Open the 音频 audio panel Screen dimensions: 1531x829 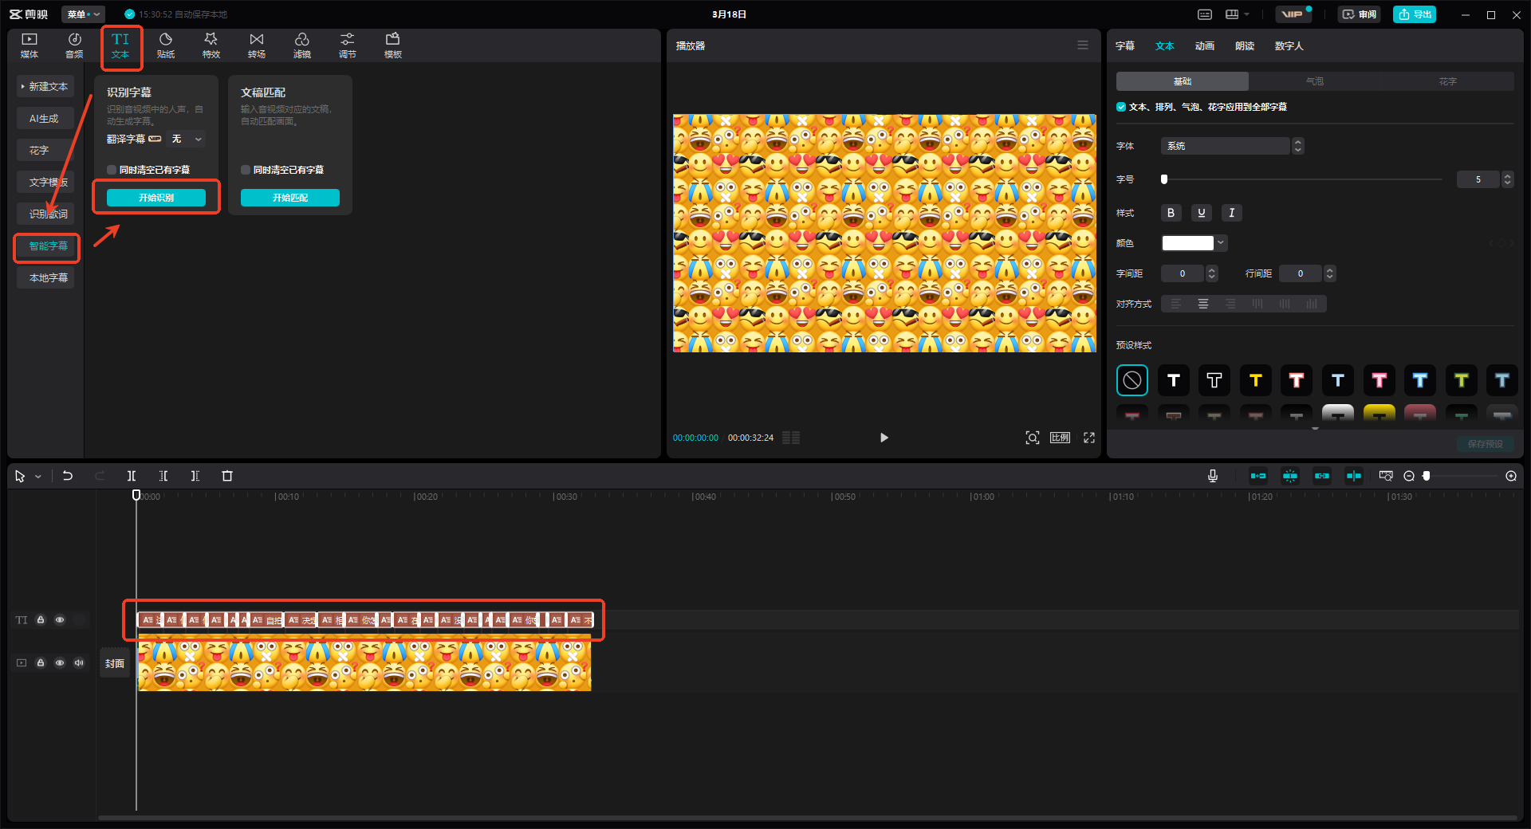(x=74, y=45)
